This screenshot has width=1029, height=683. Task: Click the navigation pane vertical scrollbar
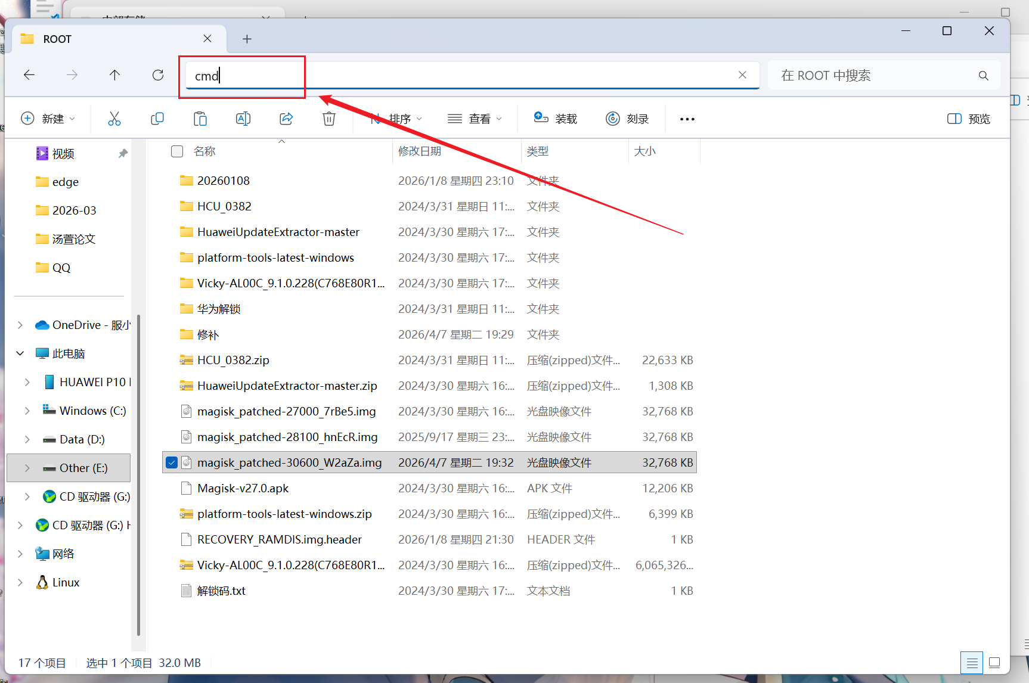pyautogui.click(x=138, y=477)
